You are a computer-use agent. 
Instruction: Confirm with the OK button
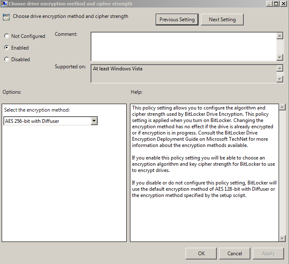tap(201, 253)
